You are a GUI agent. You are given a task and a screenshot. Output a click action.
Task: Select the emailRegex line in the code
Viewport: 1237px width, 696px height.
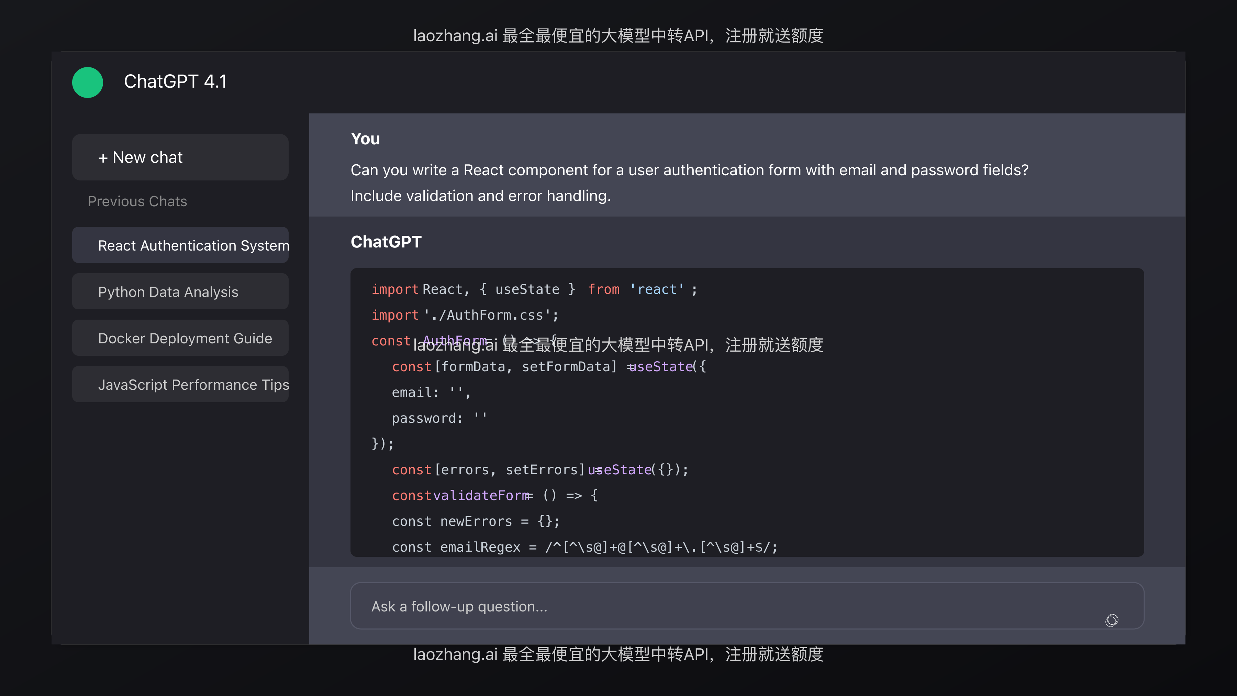click(x=584, y=546)
